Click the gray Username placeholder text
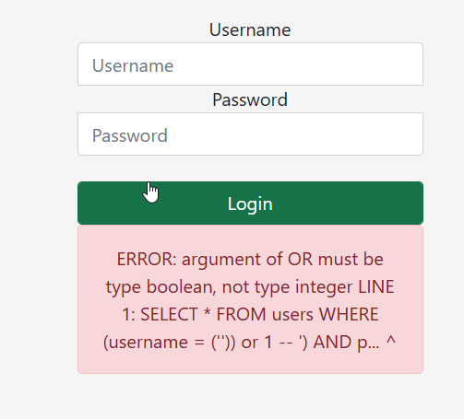 133,65
